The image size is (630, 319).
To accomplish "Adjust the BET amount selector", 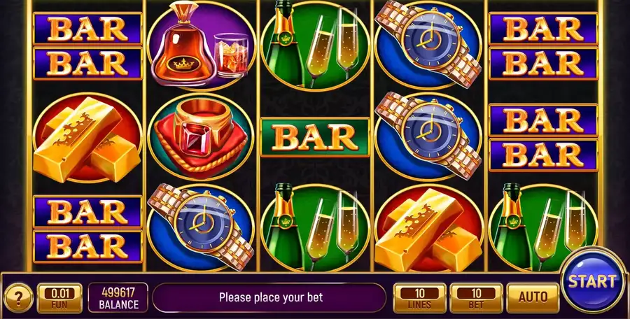I will click(476, 298).
